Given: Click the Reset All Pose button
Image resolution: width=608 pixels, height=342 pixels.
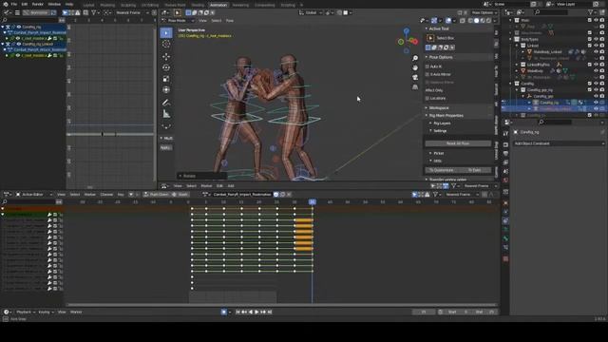Looking at the screenshot, I should click(x=458, y=143).
